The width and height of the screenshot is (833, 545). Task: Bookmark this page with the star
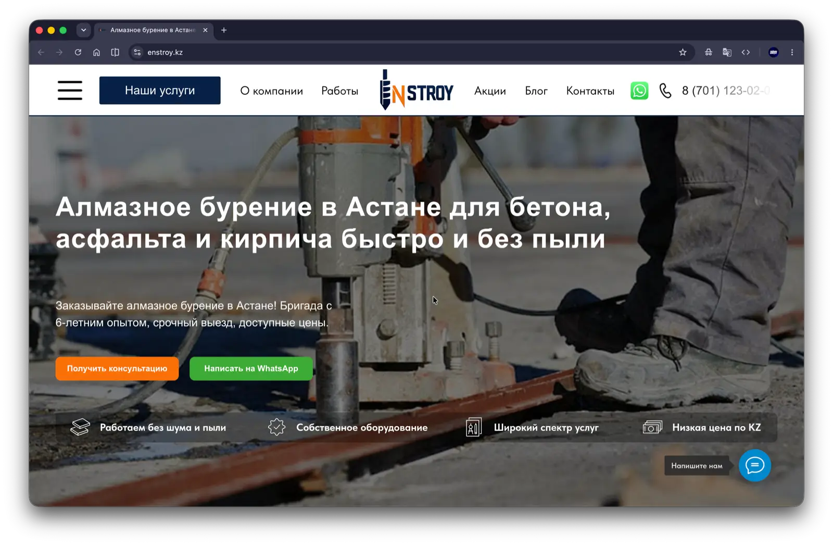[x=683, y=52]
